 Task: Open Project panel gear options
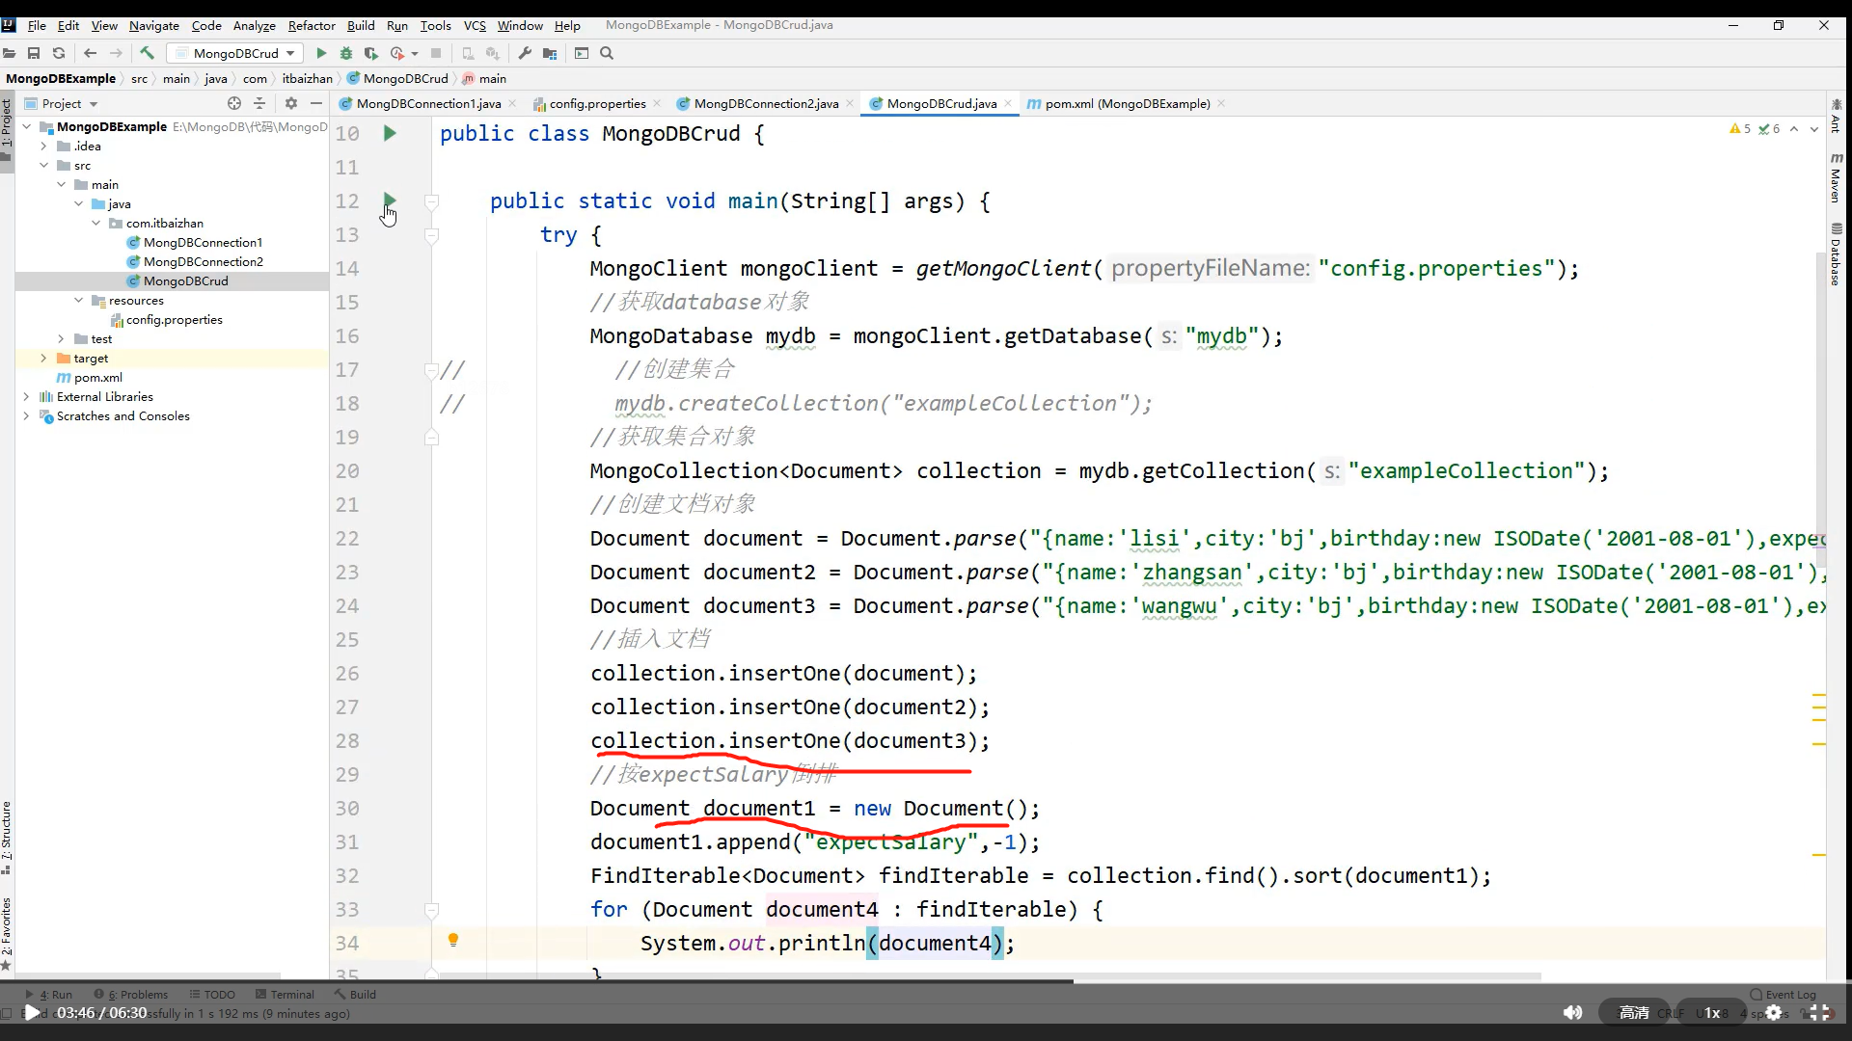pyautogui.click(x=291, y=103)
